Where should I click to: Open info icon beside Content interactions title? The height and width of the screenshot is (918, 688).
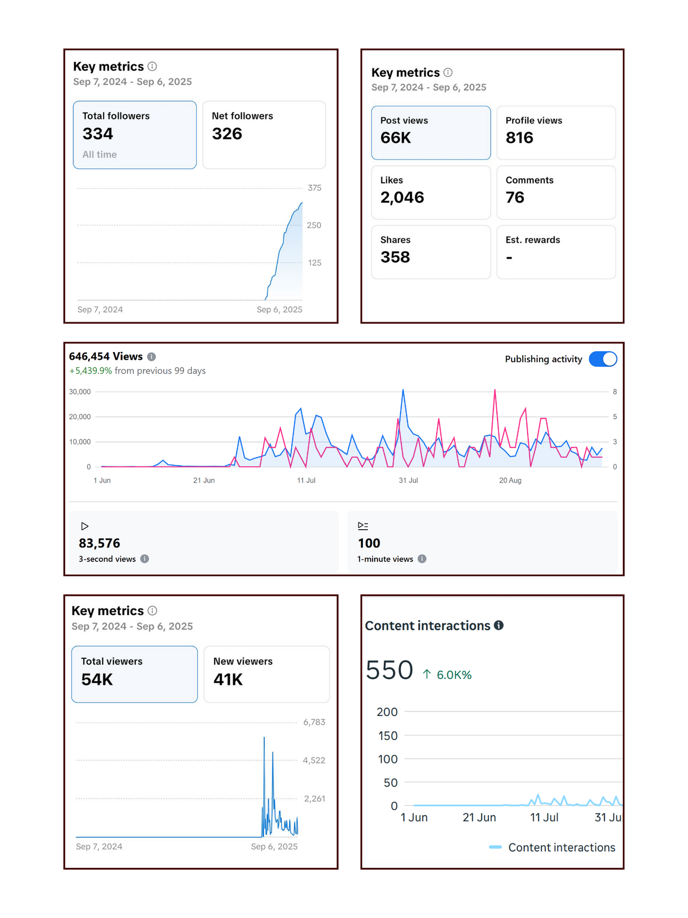[499, 625]
